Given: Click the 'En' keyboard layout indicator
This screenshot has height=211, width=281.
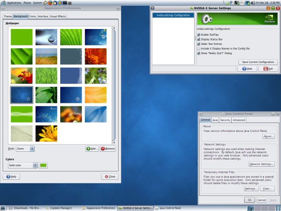Looking at the screenshot, I should [242, 3].
